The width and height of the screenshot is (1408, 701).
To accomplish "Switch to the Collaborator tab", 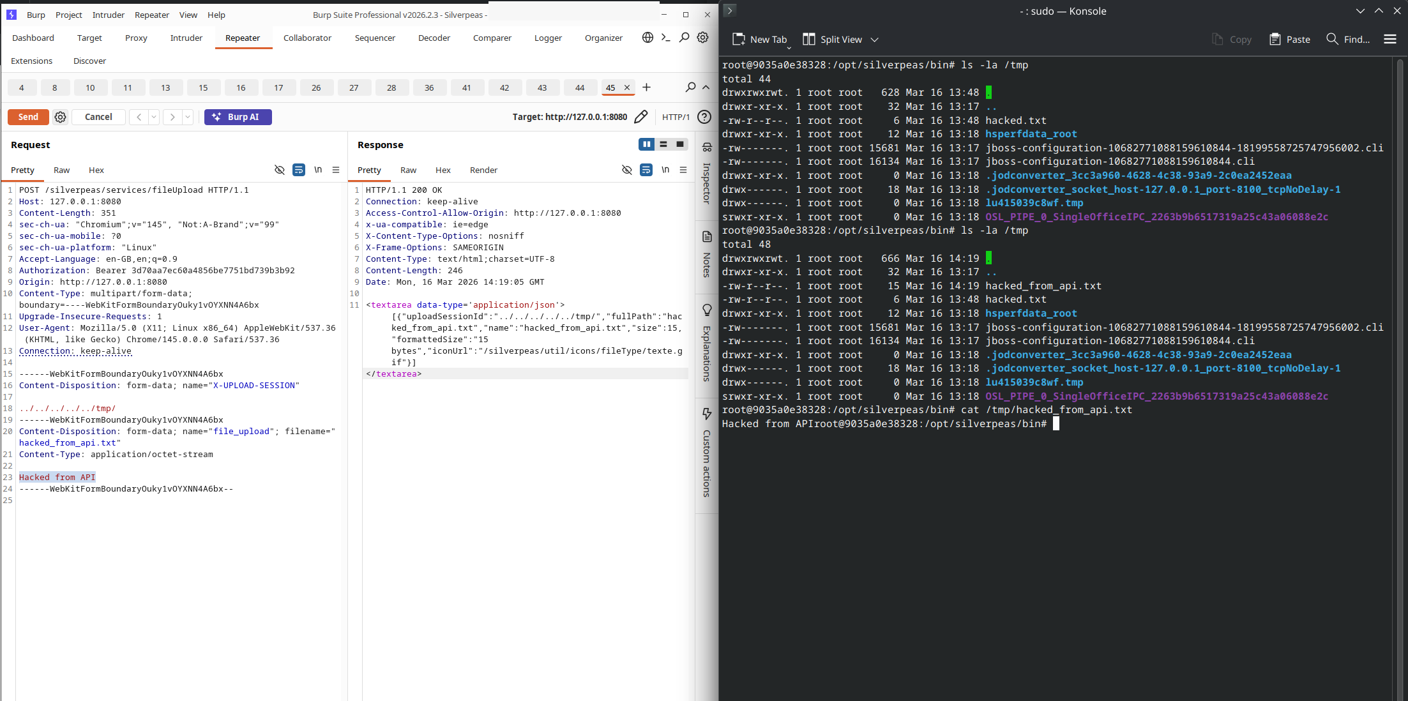I will 307,38.
